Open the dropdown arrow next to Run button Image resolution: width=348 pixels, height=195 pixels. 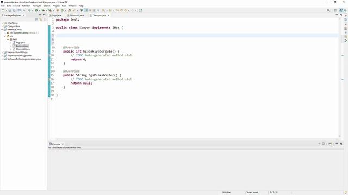[40, 10]
